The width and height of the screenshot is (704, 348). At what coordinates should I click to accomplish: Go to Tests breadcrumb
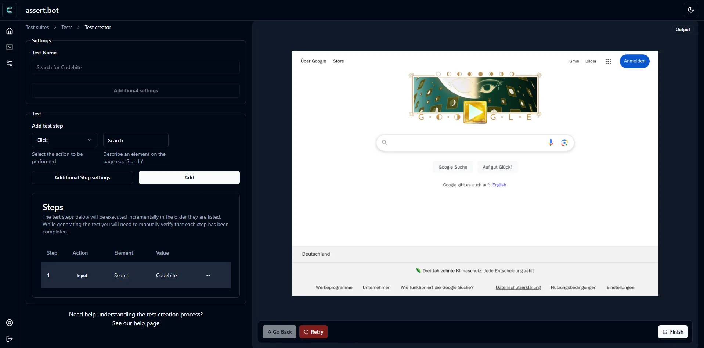67,27
